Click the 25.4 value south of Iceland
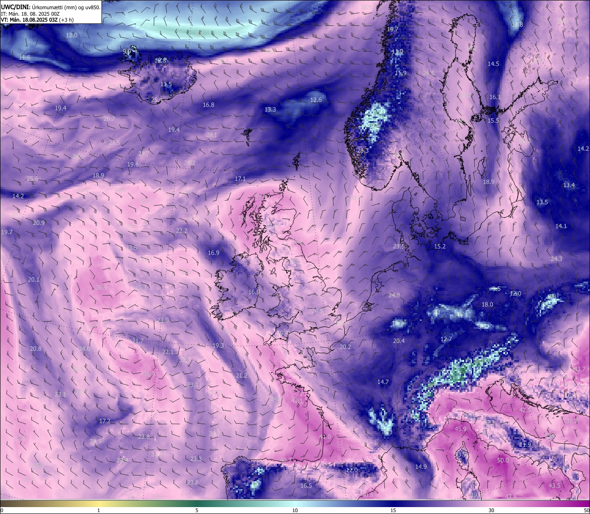 [157, 100]
